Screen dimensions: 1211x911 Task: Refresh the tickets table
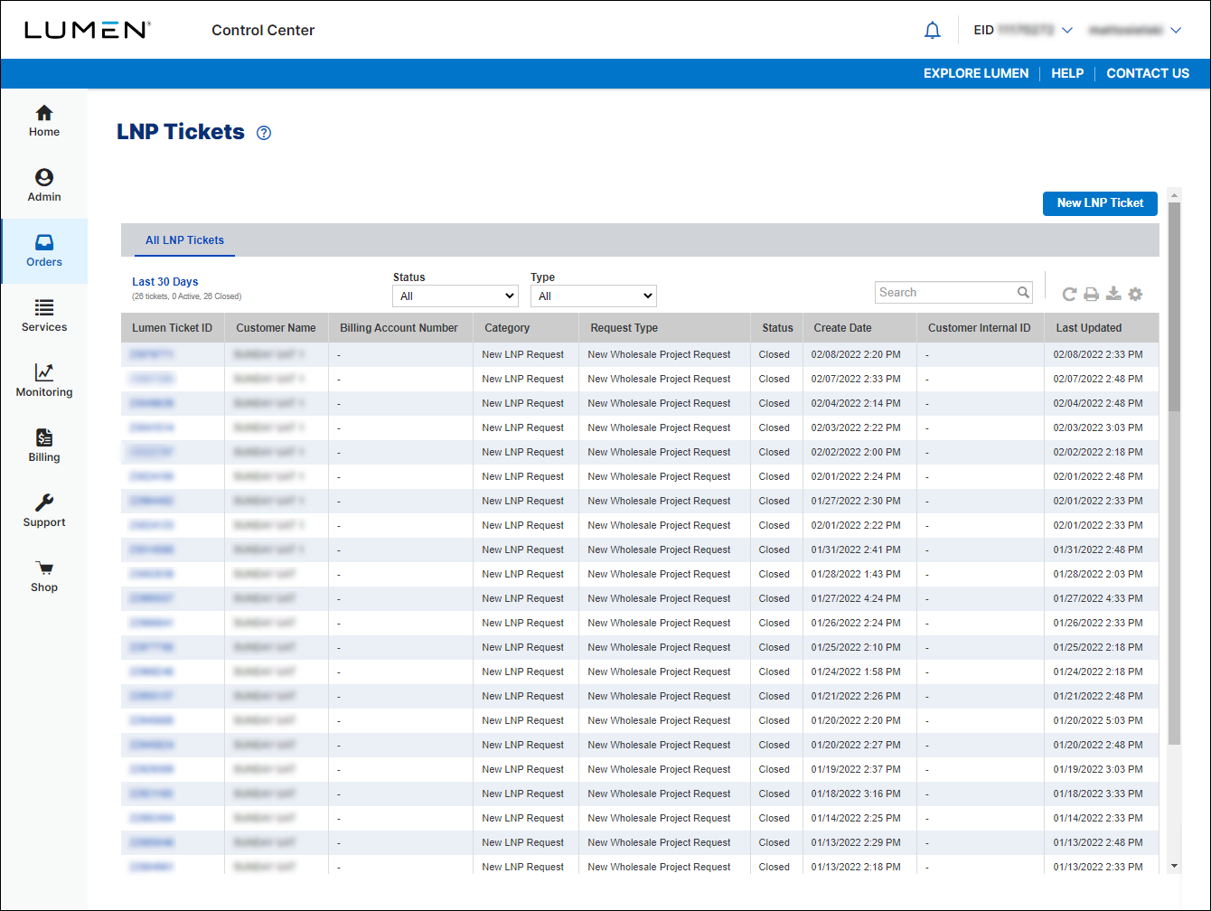pyautogui.click(x=1069, y=294)
